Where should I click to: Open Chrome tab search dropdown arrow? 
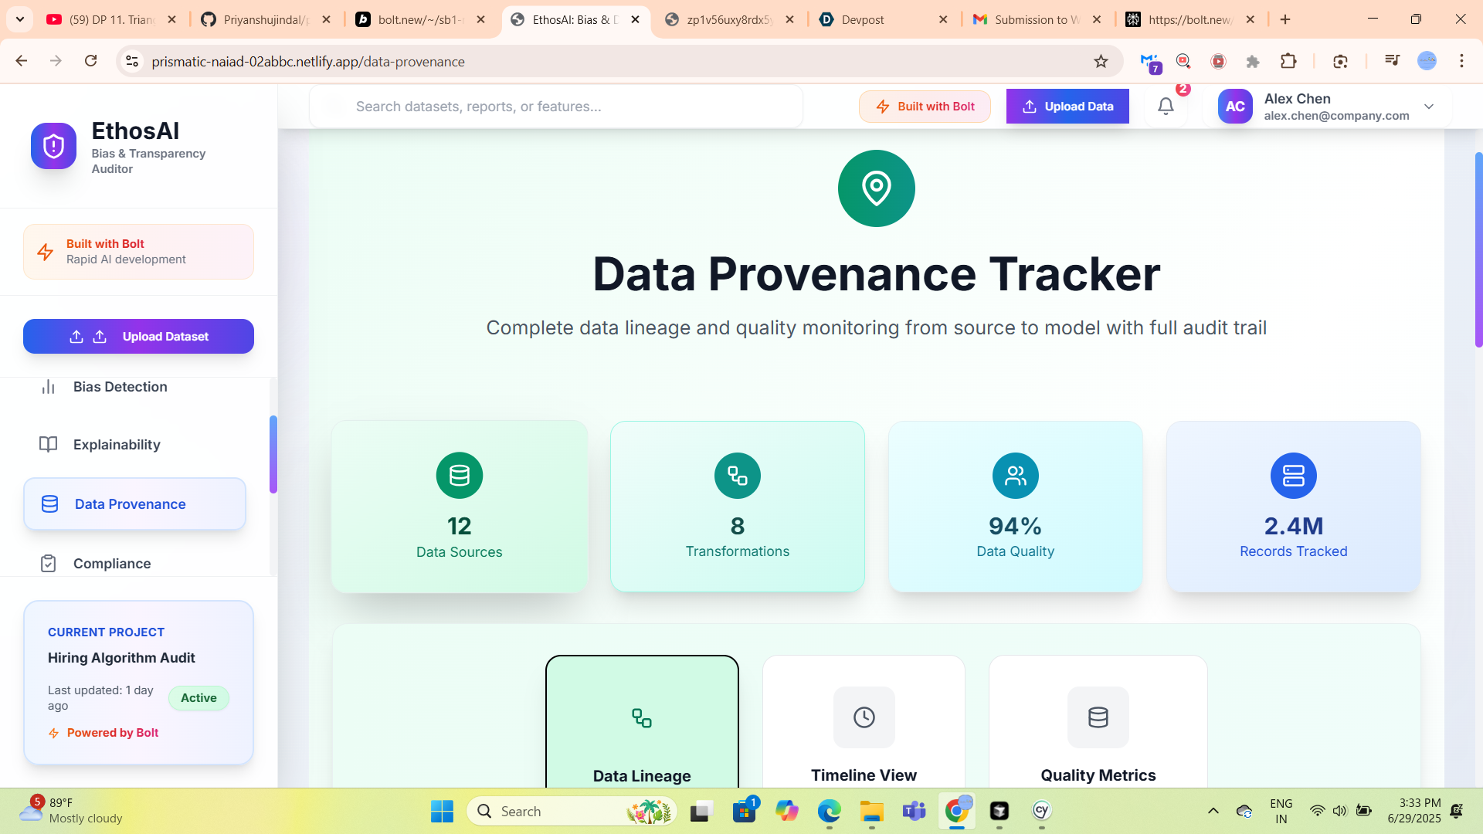click(x=19, y=19)
